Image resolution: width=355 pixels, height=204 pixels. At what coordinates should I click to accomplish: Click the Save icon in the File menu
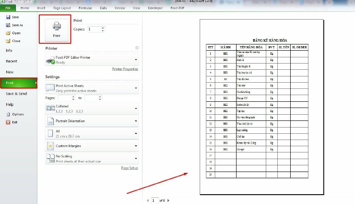tap(8, 17)
